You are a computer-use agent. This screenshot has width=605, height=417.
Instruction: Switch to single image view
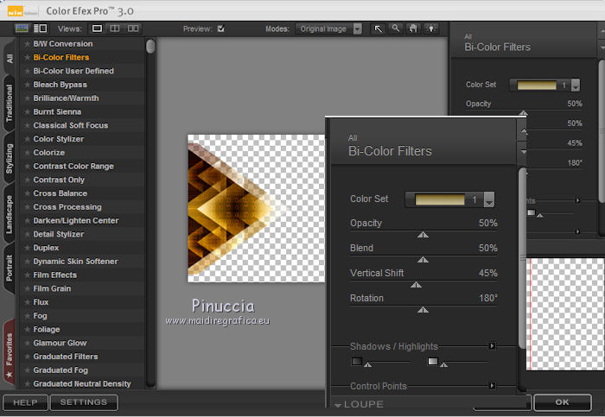click(97, 28)
